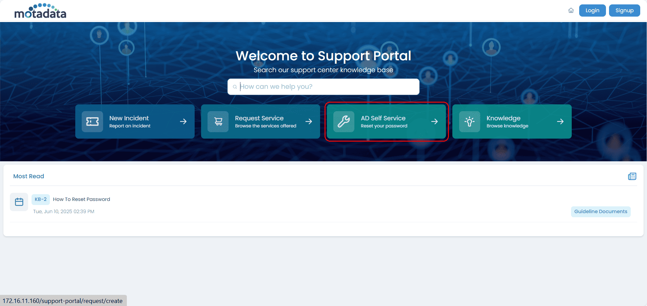
Task: Click the motadata logo
Action: coord(41,11)
